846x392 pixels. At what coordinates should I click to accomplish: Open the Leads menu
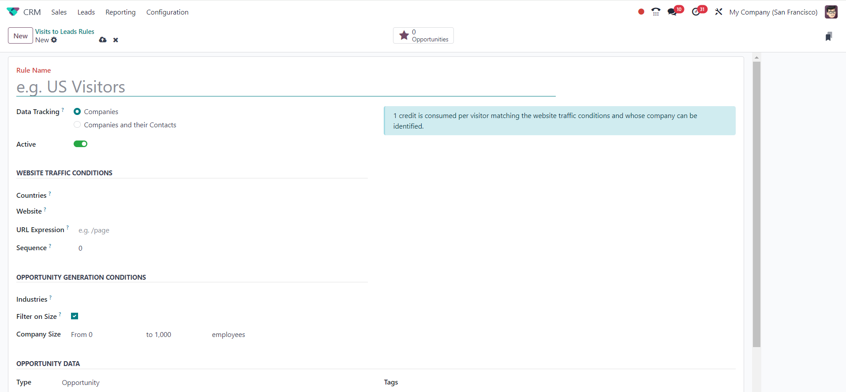[x=86, y=12]
